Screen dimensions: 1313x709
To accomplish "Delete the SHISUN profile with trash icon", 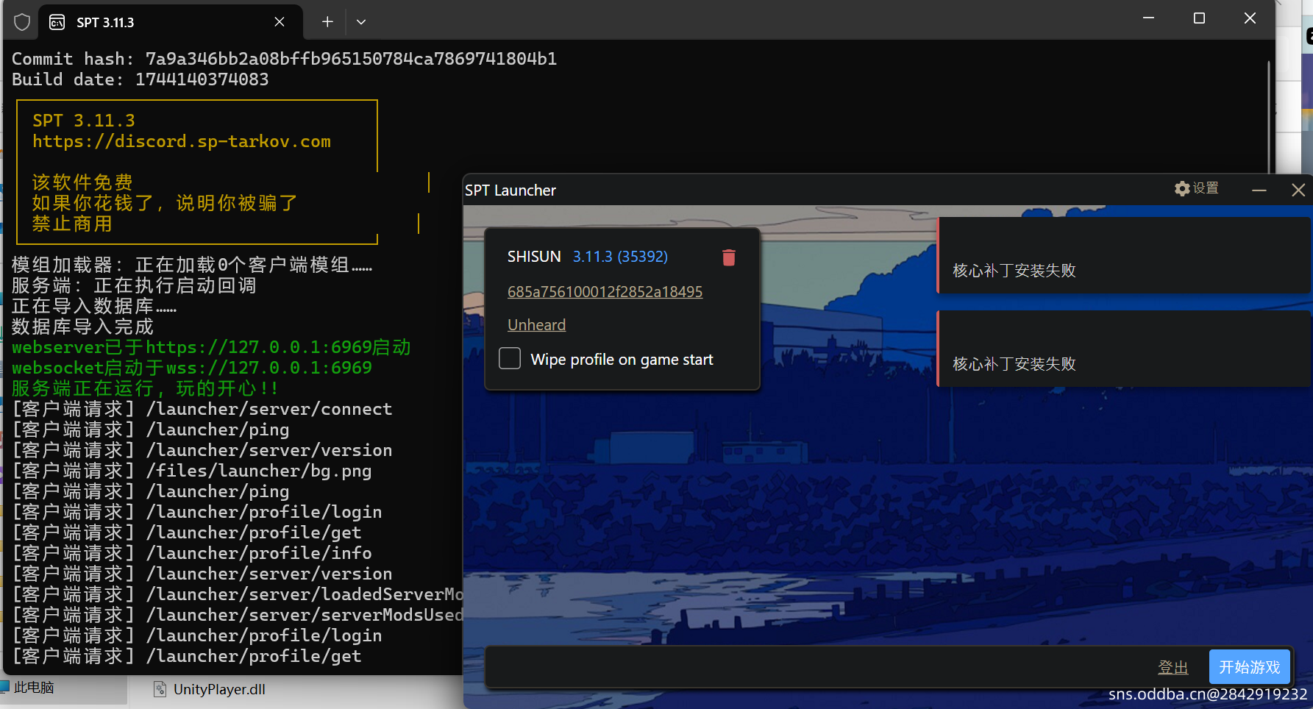I will 728,257.
